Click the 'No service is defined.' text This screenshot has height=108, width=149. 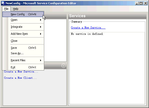pos(87,34)
